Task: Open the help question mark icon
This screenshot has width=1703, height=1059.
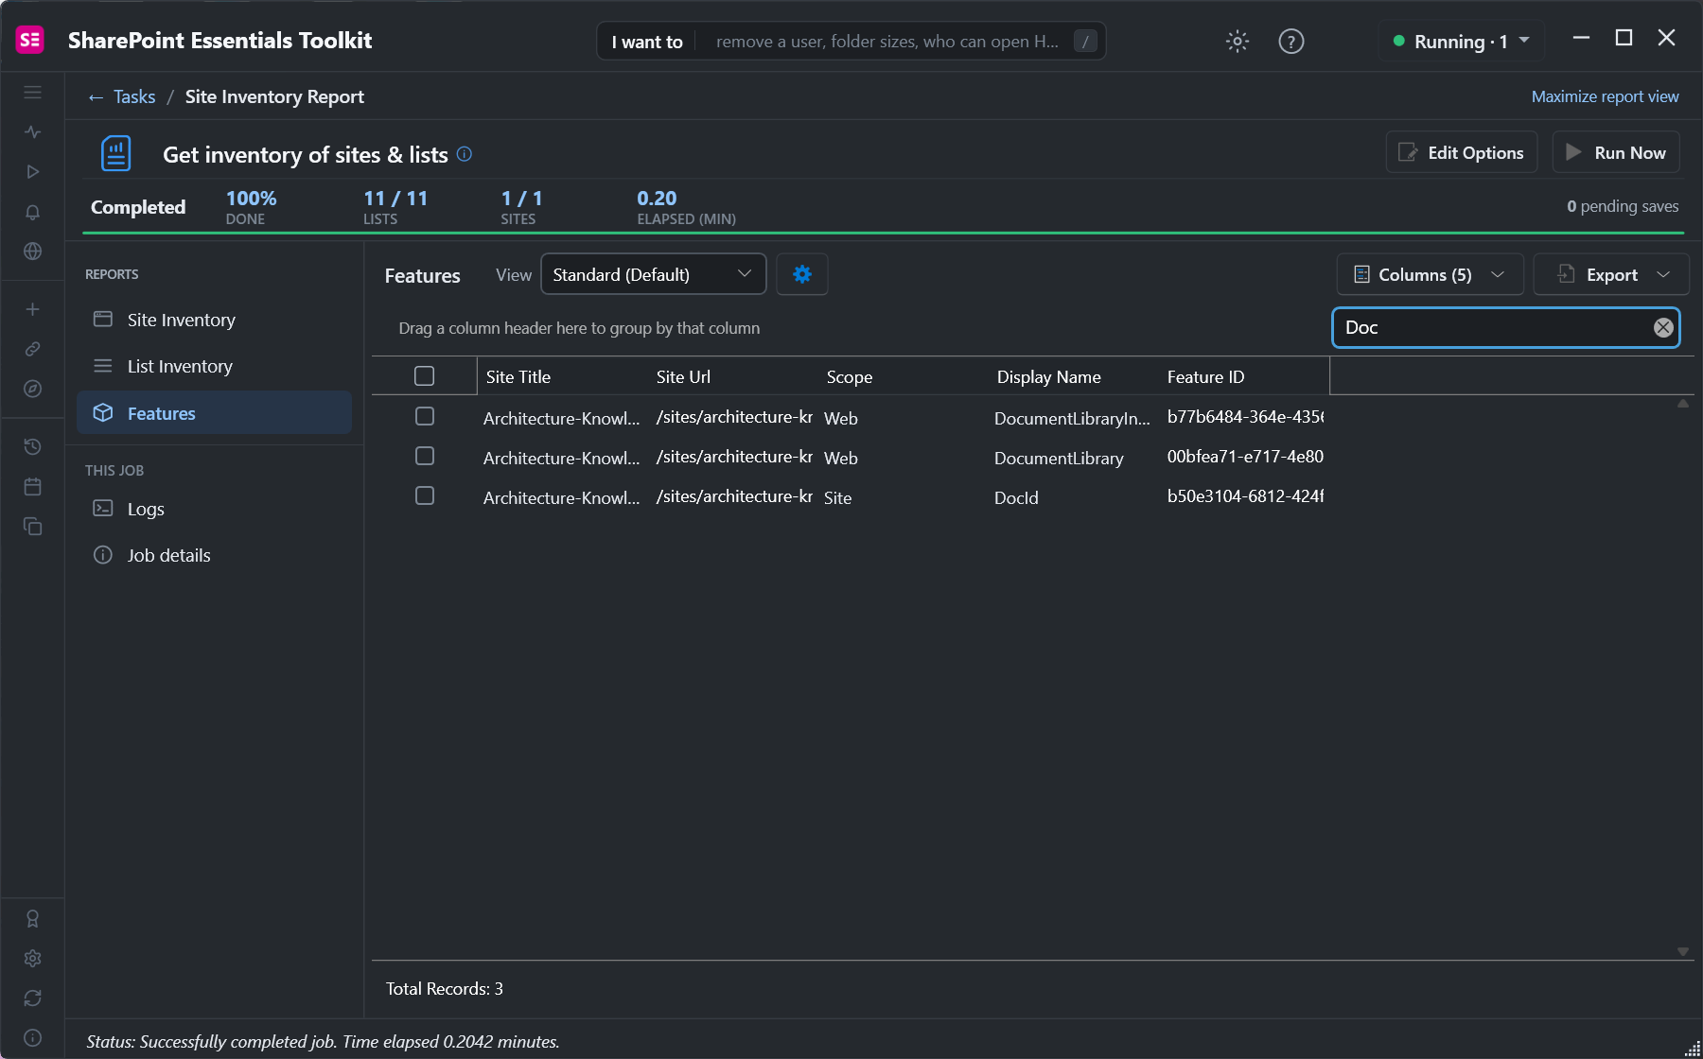Action: click(1290, 42)
